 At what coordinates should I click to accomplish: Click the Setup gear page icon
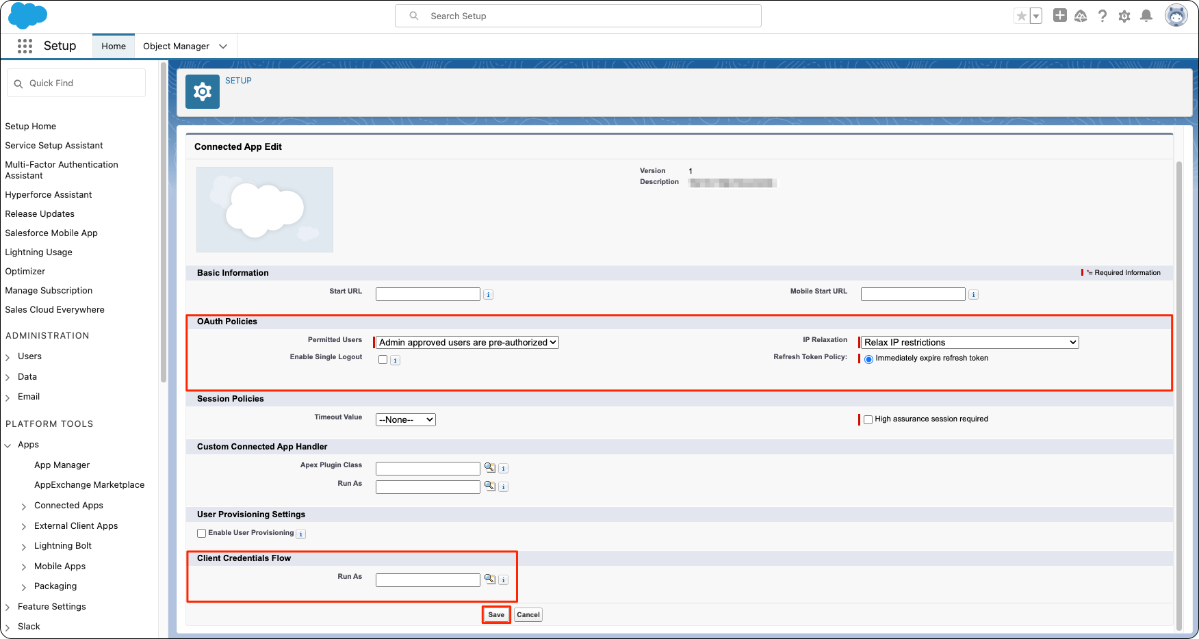(x=203, y=92)
